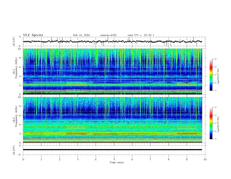The image size is (231, 179).
Task: Click the "ch.1(V)" axis label
Action: coord(14,42)
